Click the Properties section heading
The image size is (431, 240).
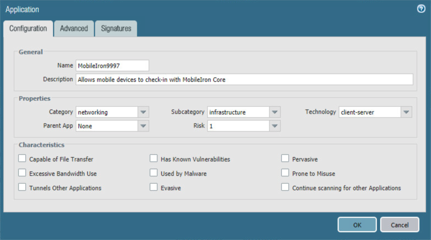point(34,98)
